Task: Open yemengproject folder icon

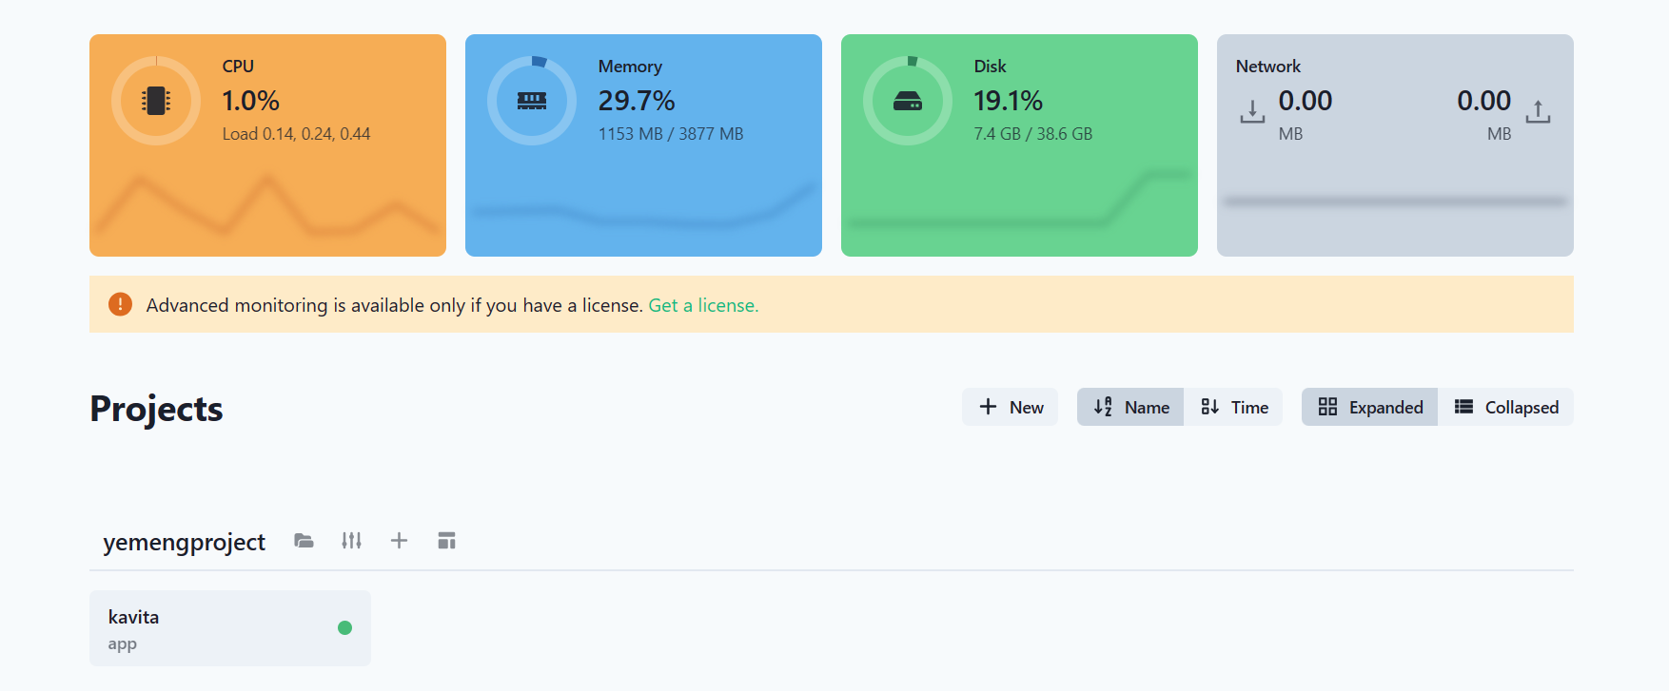Action: (x=304, y=541)
